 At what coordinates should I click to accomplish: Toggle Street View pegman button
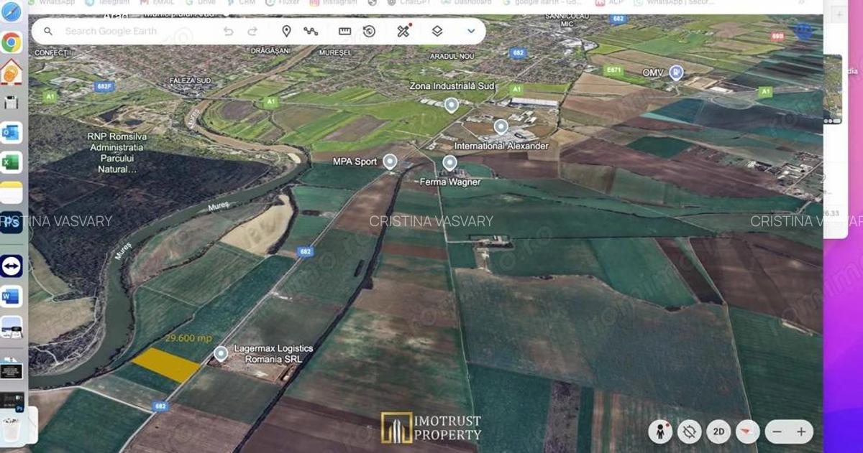pyautogui.click(x=660, y=431)
